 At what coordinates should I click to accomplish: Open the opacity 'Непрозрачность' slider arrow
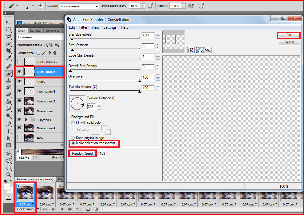click(x=143, y=6)
